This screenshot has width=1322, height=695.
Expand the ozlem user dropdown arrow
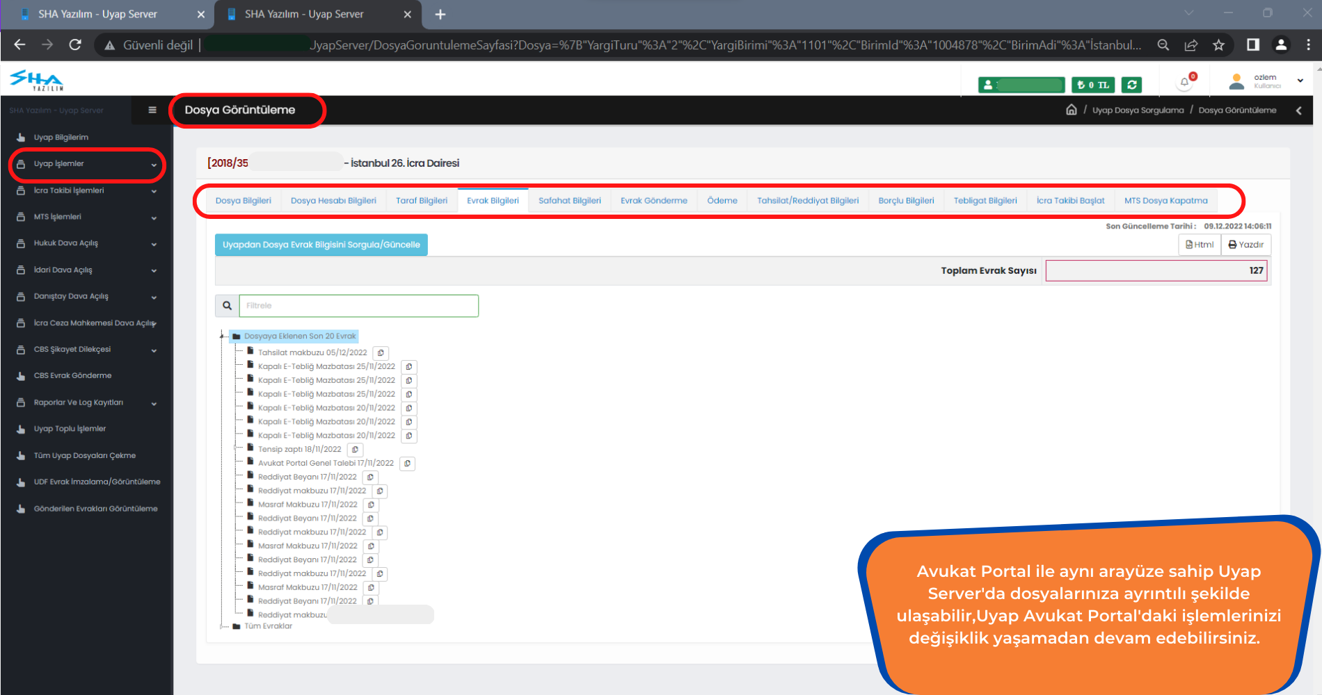click(1300, 81)
